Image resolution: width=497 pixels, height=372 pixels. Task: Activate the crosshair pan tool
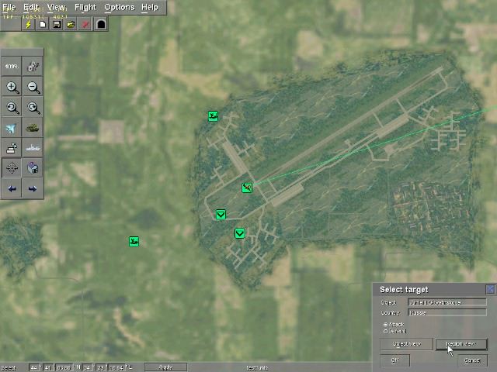click(12, 167)
